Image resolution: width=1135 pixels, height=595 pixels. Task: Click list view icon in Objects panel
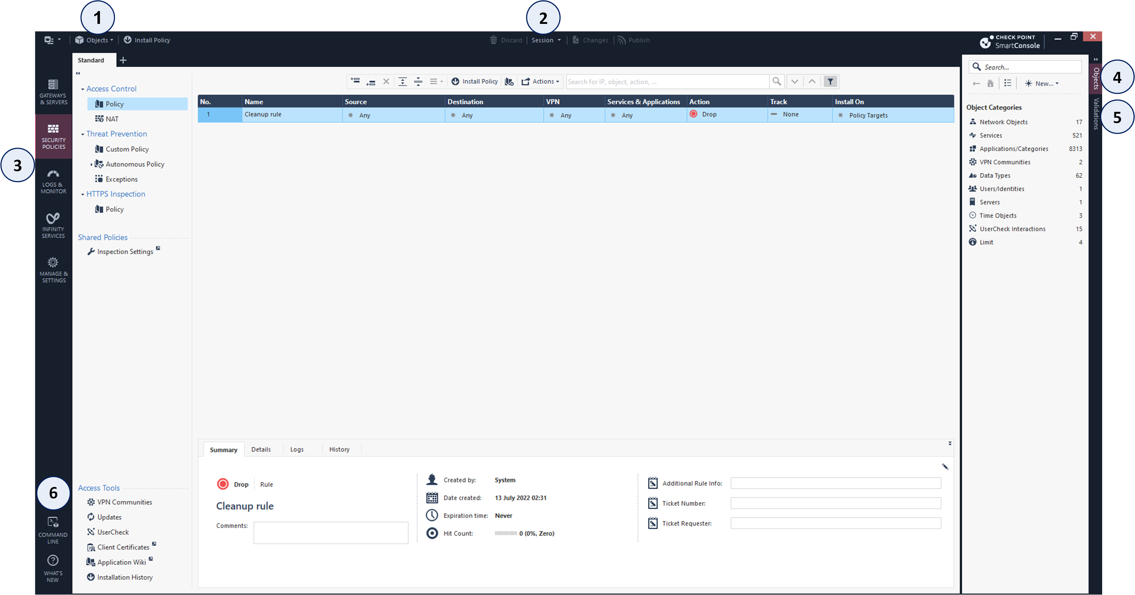click(1008, 83)
